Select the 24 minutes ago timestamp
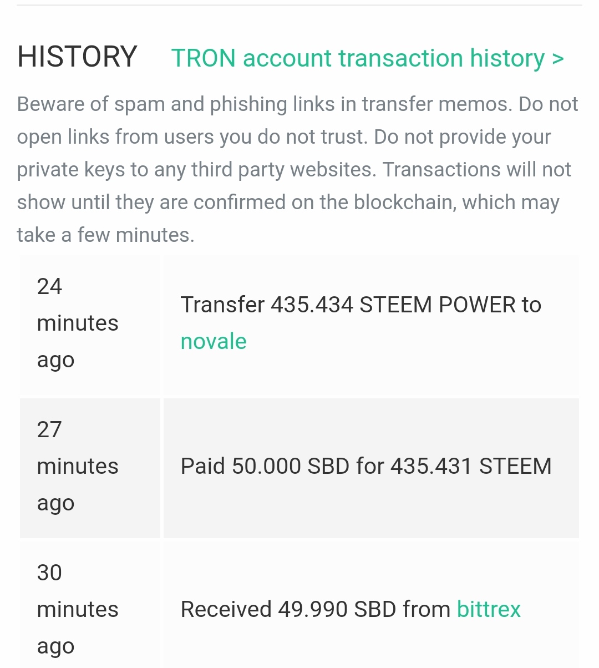The width and height of the screenshot is (599, 668). click(x=78, y=323)
